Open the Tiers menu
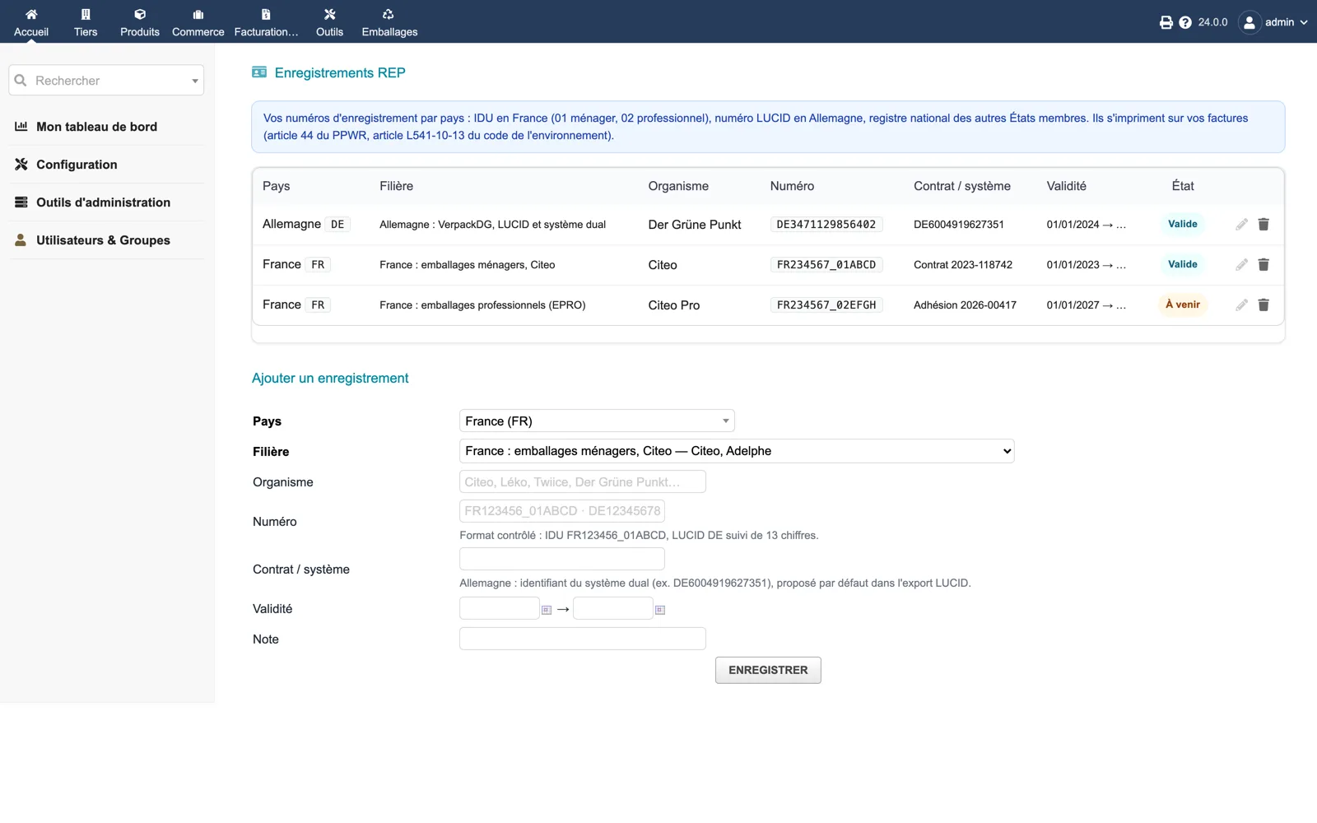The height and width of the screenshot is (823, 1317). coord(86,22)
